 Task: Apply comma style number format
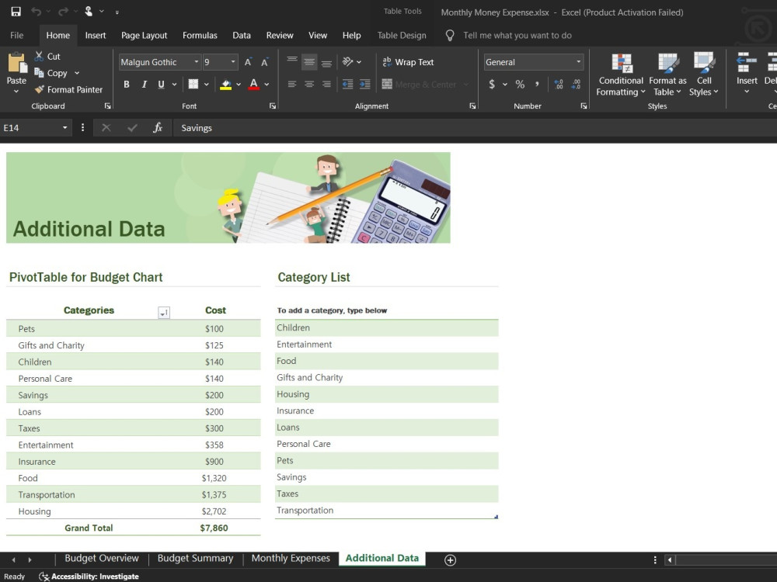tap(537, 84)
